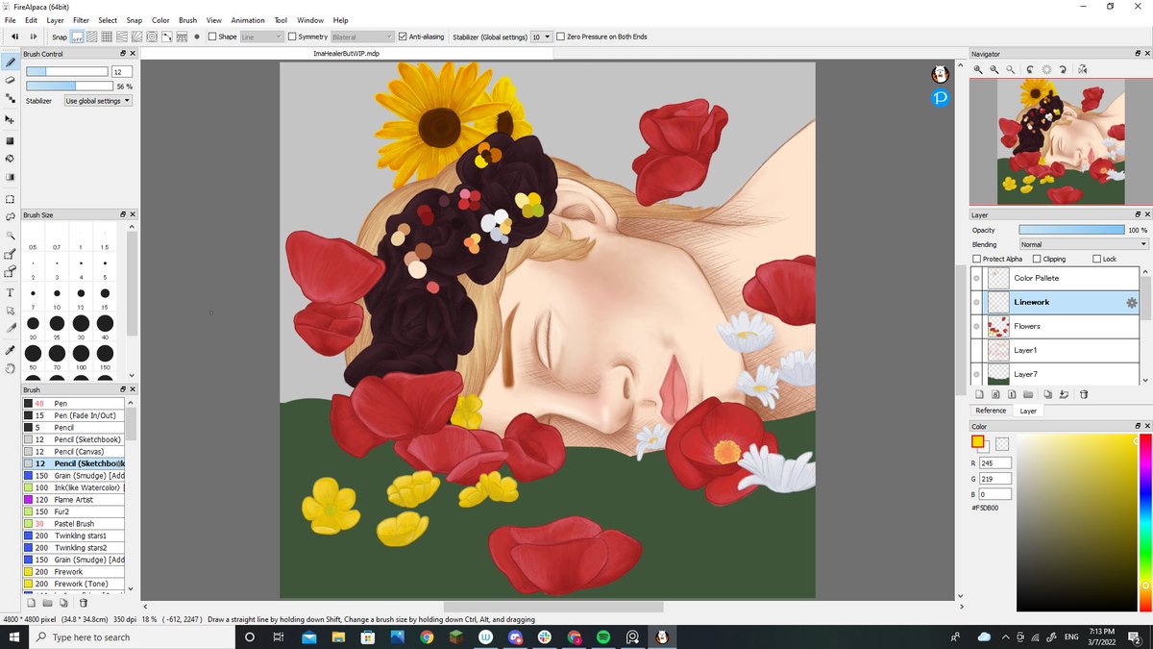
Task: Select the Eraser tool
Action: click(10, 80)
